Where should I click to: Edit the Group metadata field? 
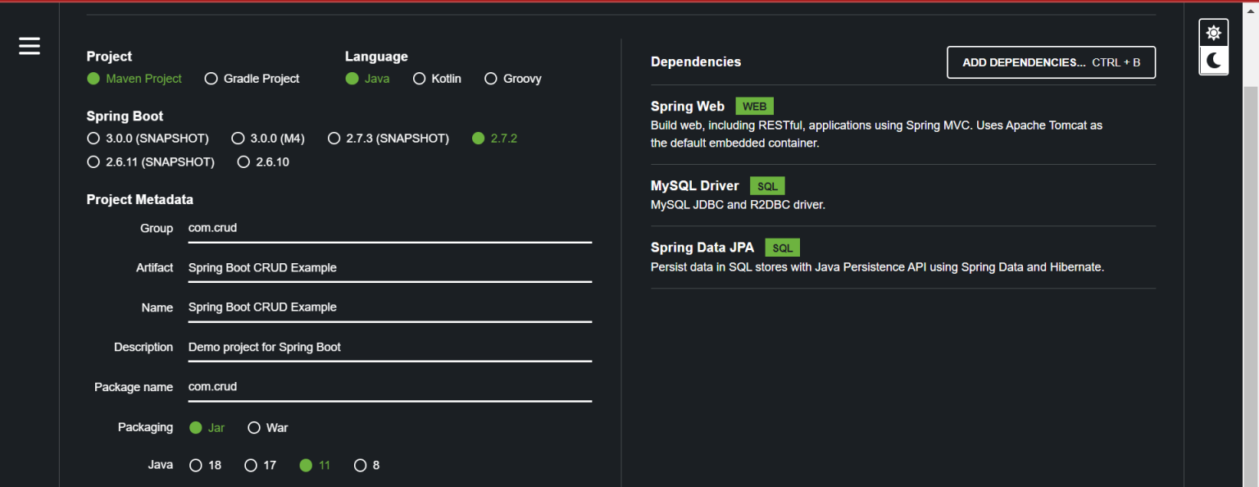tap(389, 228)
